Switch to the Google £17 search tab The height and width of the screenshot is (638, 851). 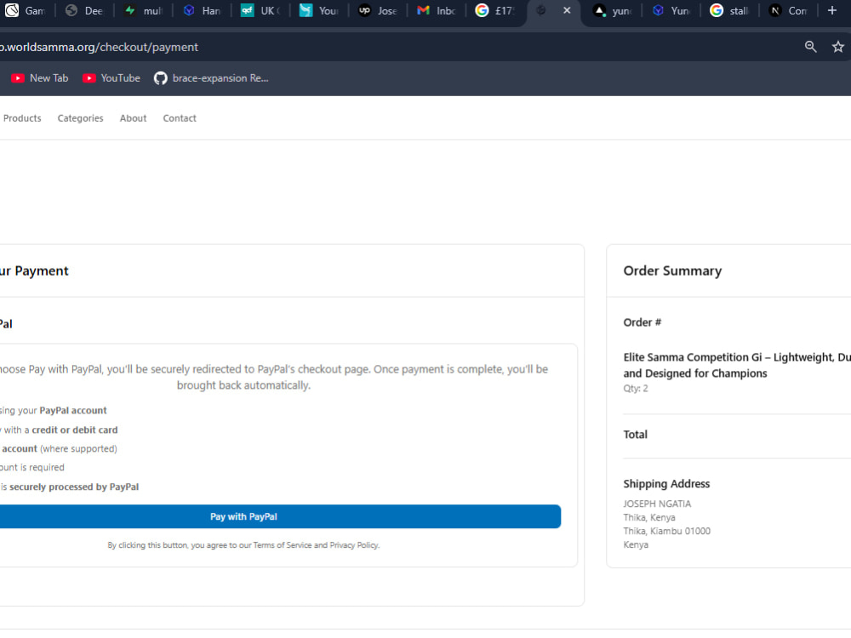pyautogui.click(x=495, y=11)
